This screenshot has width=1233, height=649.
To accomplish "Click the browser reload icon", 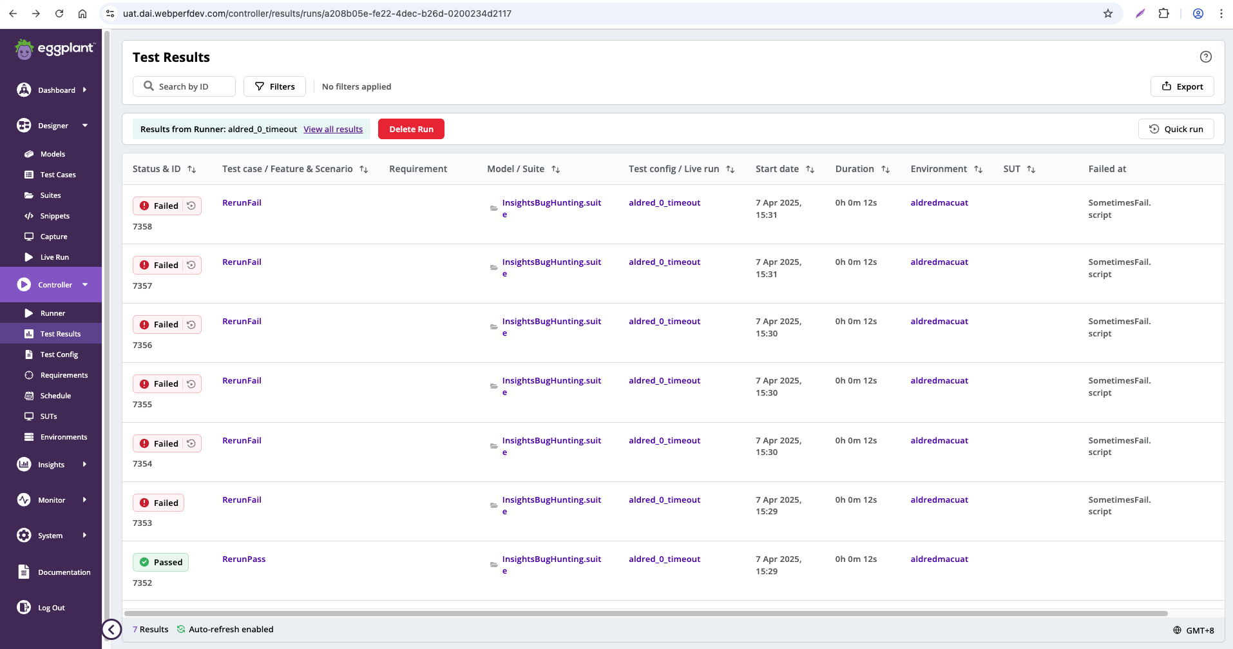I will (59, 14).
